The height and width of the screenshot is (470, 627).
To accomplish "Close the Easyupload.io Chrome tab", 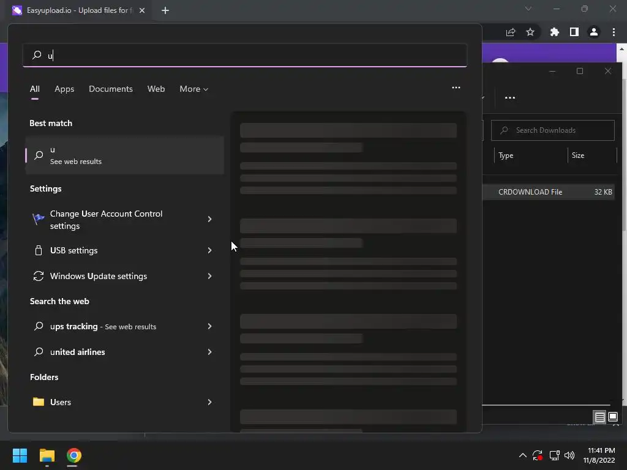I will [142, 10].
